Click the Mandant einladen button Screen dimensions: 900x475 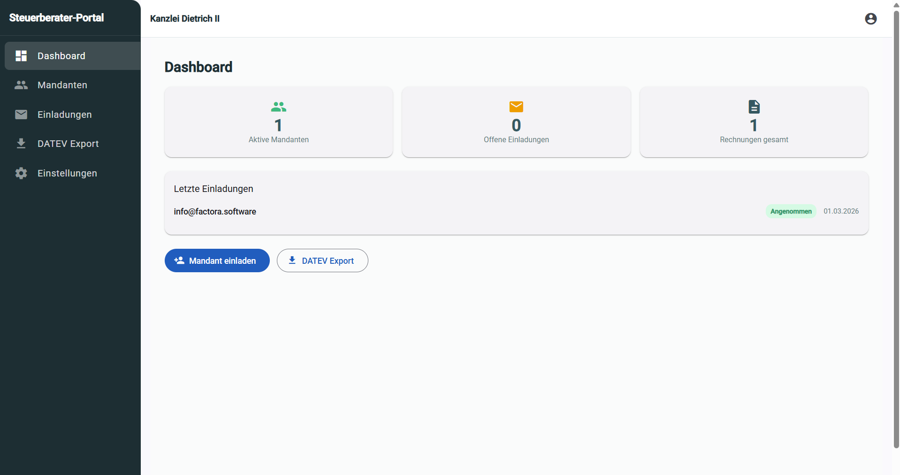[217, 260]
